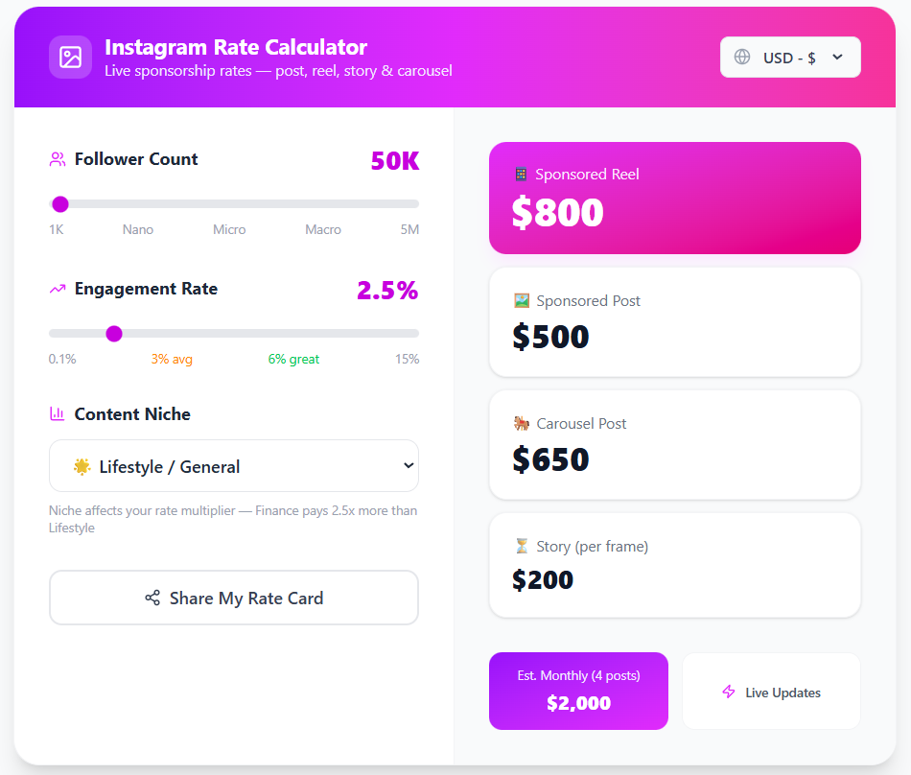Click the globe icon next to USD
Image resolution: width=911 pixels, height=775 pixels.
click(742, 57)
